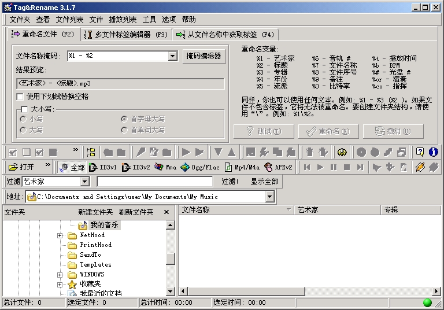Click the file list horizontal scrollbar thumb
The width and height of the screenshot is (444, 310).
click(x=246, y=291)
